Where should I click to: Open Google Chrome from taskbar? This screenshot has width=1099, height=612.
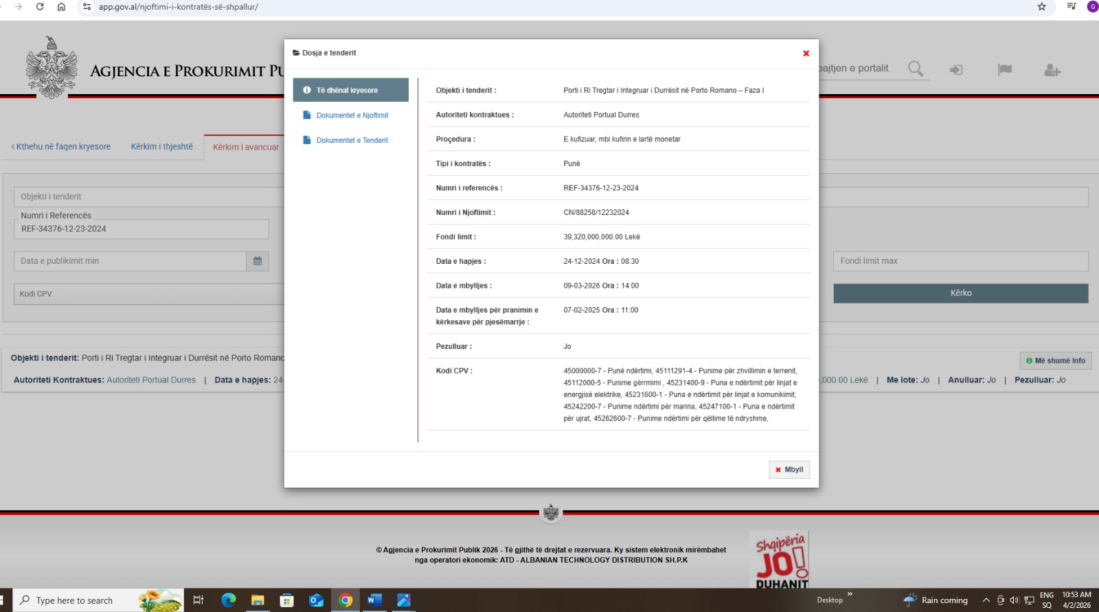click(x=345, y=600)
